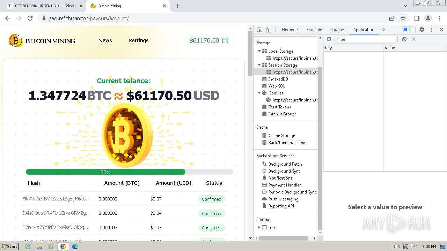
Task: Open DevTools three-dot customize menu
Action: click(x=432, y=30)
